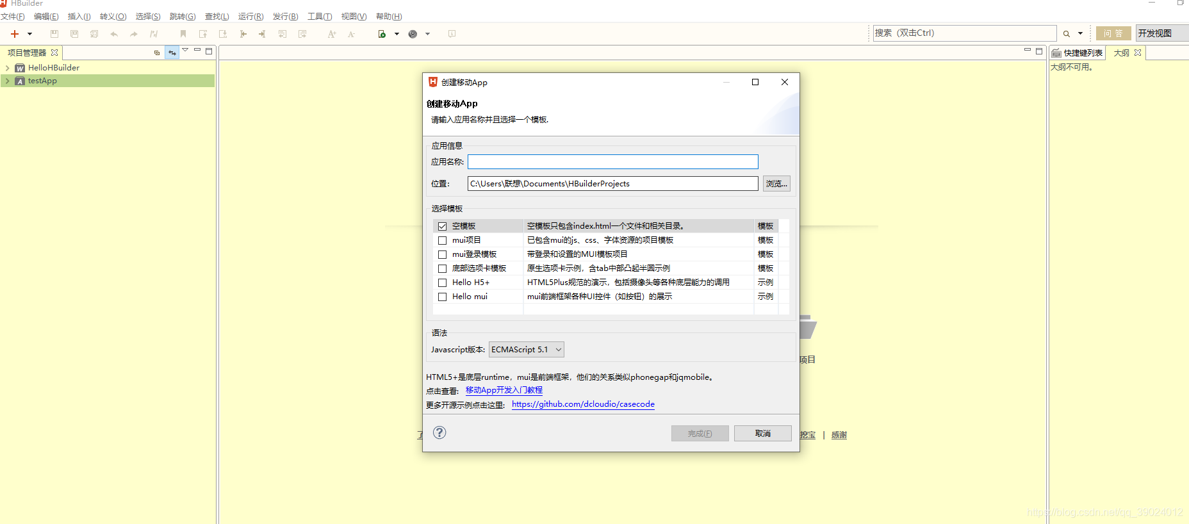Open the 运行(R) menu
This screenshot has width=1189, height=524.
[250, 17]
